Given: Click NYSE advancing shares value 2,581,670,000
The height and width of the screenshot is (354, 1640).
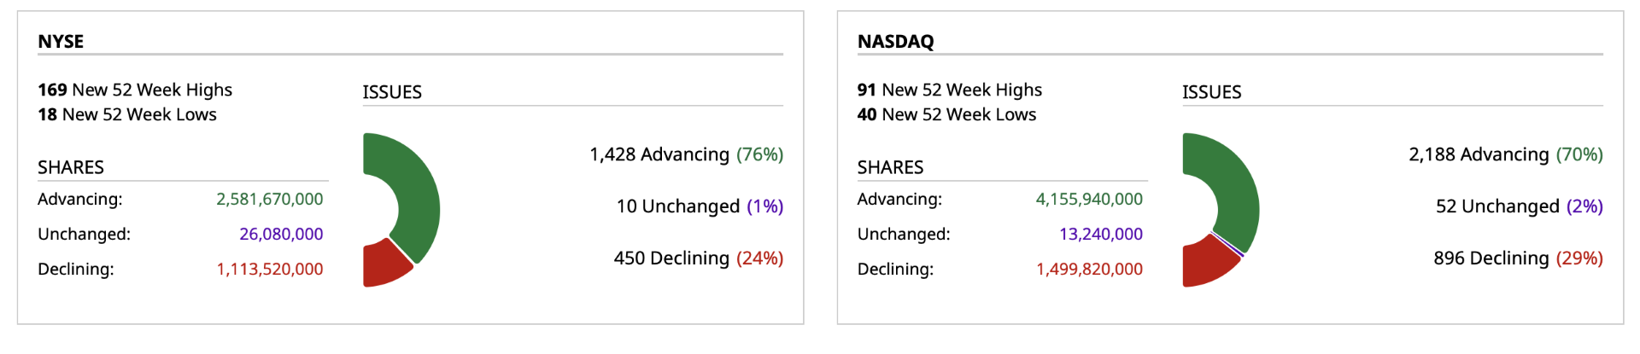Looking at the screenshot, I should 269,199.
